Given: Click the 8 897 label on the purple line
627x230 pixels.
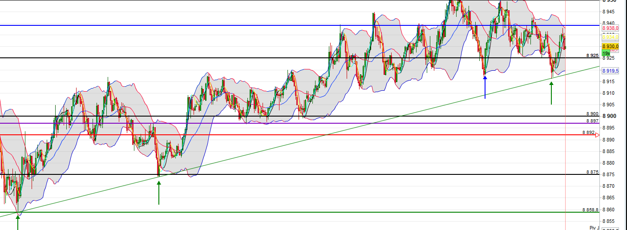Looking at the screenshot, I should [x=592, y=121].
